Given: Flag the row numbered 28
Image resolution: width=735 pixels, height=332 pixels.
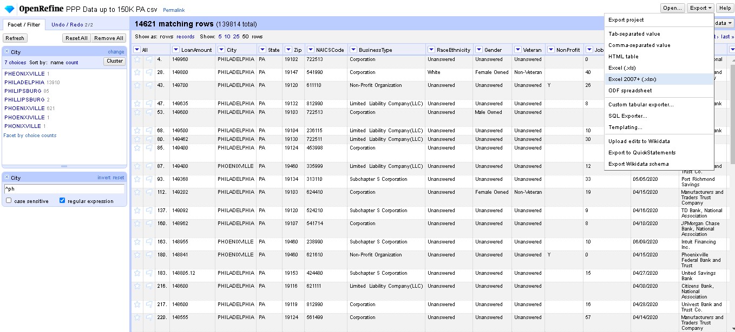Looking at the screenshot, I should [149, 72].
